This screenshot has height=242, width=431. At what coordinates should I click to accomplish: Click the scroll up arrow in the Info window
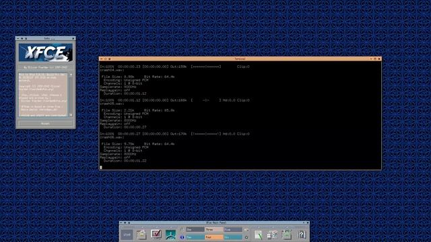71,75
